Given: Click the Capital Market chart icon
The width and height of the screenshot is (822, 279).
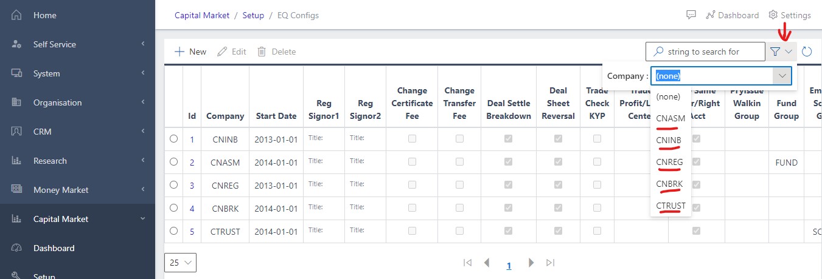Looking at the screenshot, I should pos(17,219).
